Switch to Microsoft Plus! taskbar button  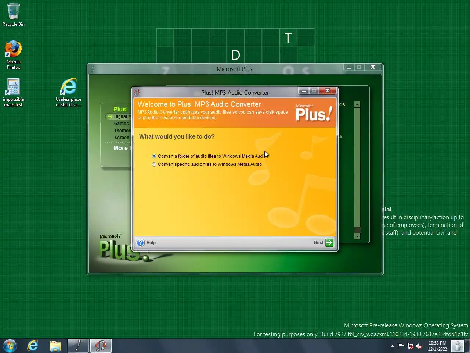(x=78, y=346)
